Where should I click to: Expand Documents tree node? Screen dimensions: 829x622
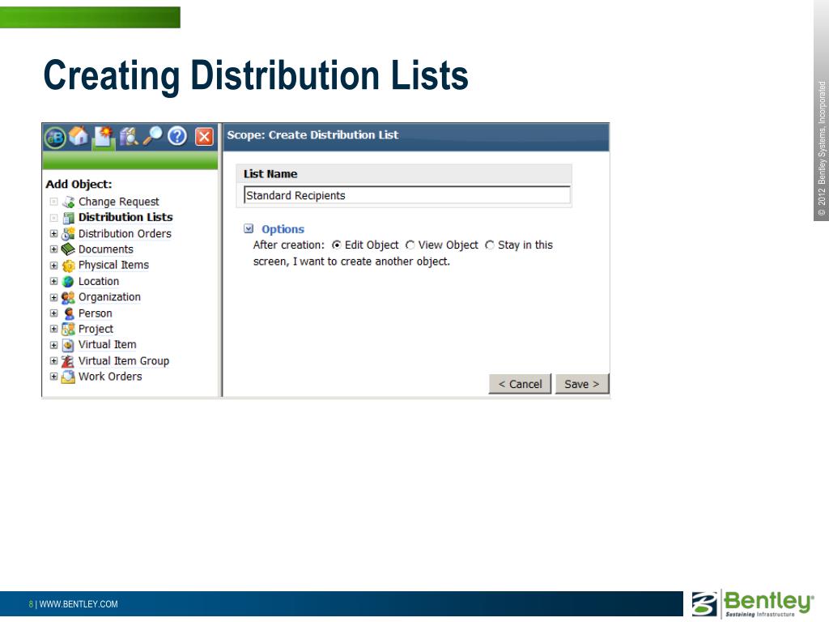click(x=53, y=249)
